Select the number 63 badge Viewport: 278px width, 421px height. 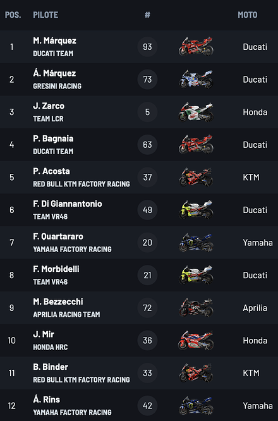tap(147, 145)
